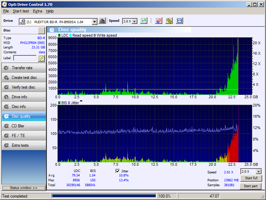
Task: Click the blue floppy save icon
Action: coord(180,21)
